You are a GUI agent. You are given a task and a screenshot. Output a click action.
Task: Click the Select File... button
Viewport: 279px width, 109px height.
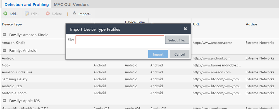177,40
